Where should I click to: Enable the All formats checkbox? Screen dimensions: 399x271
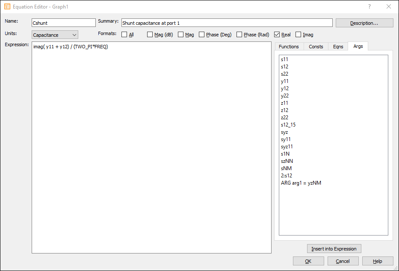pos(124,35)
